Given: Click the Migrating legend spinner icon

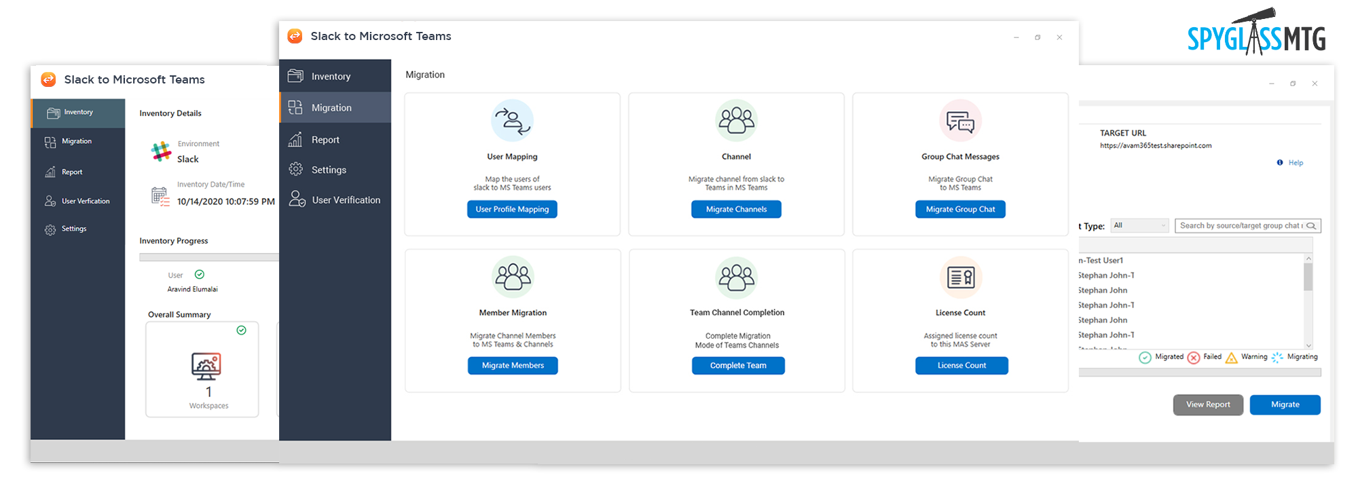Looking at the screenshot, I should click(x=1277, y=357).
